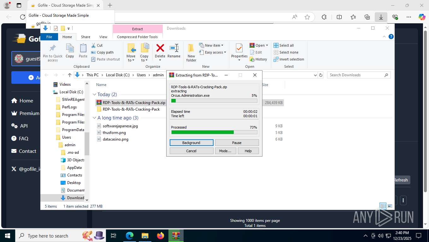The width and height of the screenshot is (429, 242).
Task: Select Local Disk (C:) tree item
Action: click(x=71, y=92)
